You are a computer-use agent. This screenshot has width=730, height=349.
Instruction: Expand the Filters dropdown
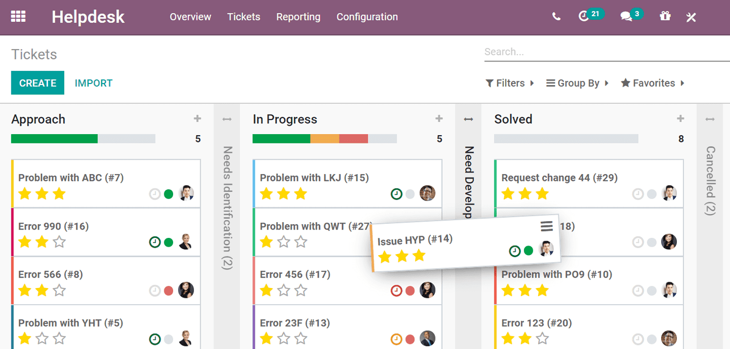click(x=510, y=83)
